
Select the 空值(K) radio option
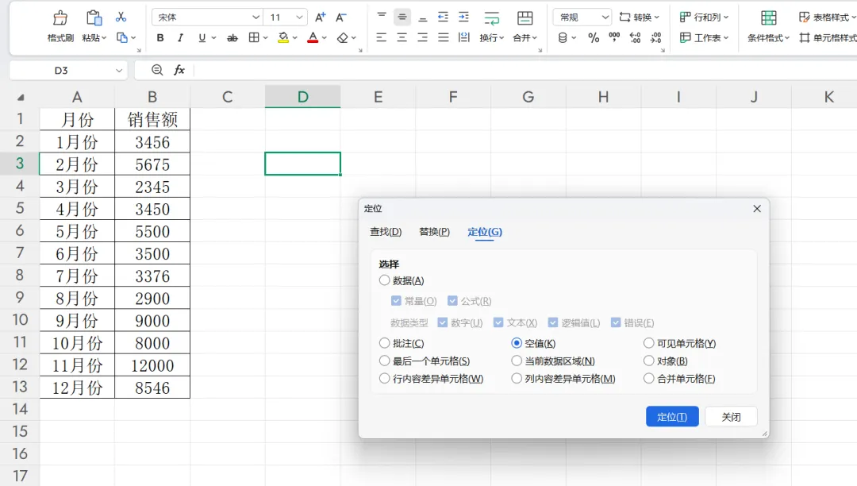pos(517,343)
